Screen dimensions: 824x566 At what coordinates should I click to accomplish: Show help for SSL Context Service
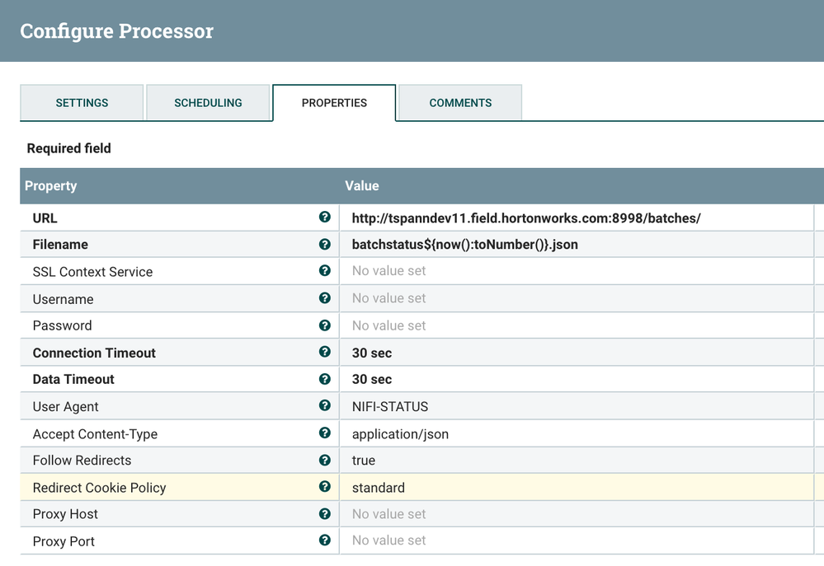point(325,271)
